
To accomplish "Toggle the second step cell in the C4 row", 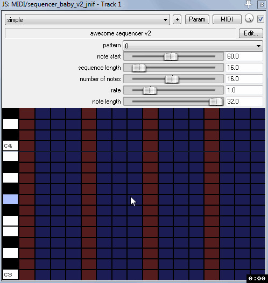I will [43, 146].
